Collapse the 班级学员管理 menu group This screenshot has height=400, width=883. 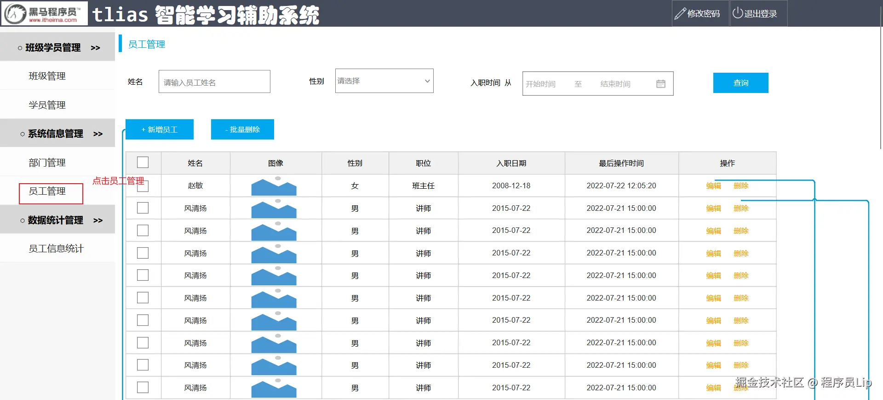pyautogui.click(x=57, y=47)
